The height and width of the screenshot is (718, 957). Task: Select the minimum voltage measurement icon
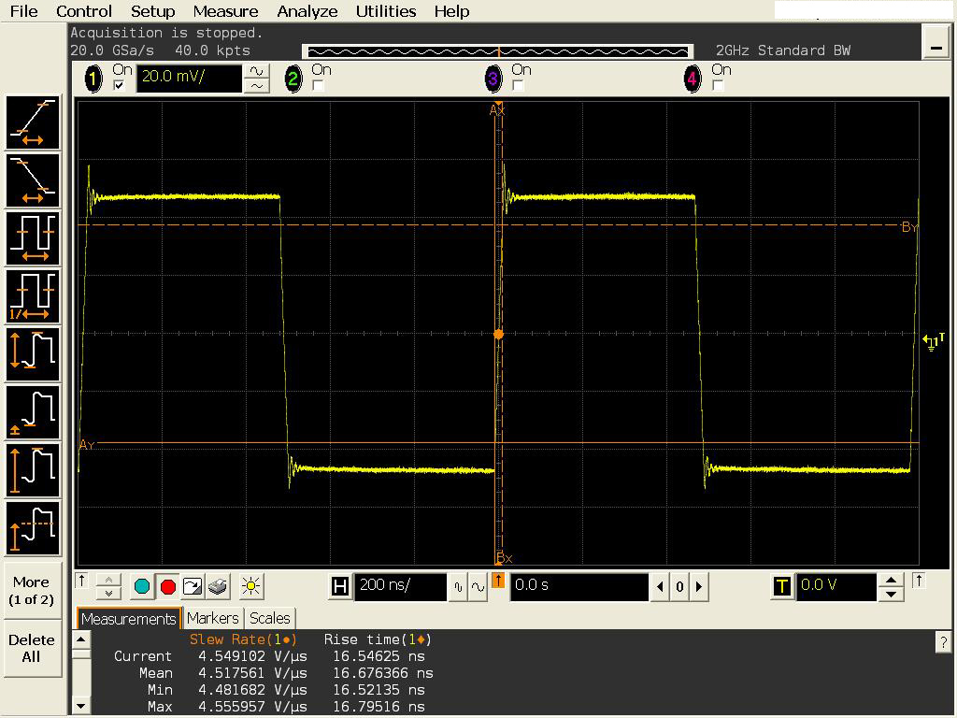pyautogui.click(x=33, y=412)
